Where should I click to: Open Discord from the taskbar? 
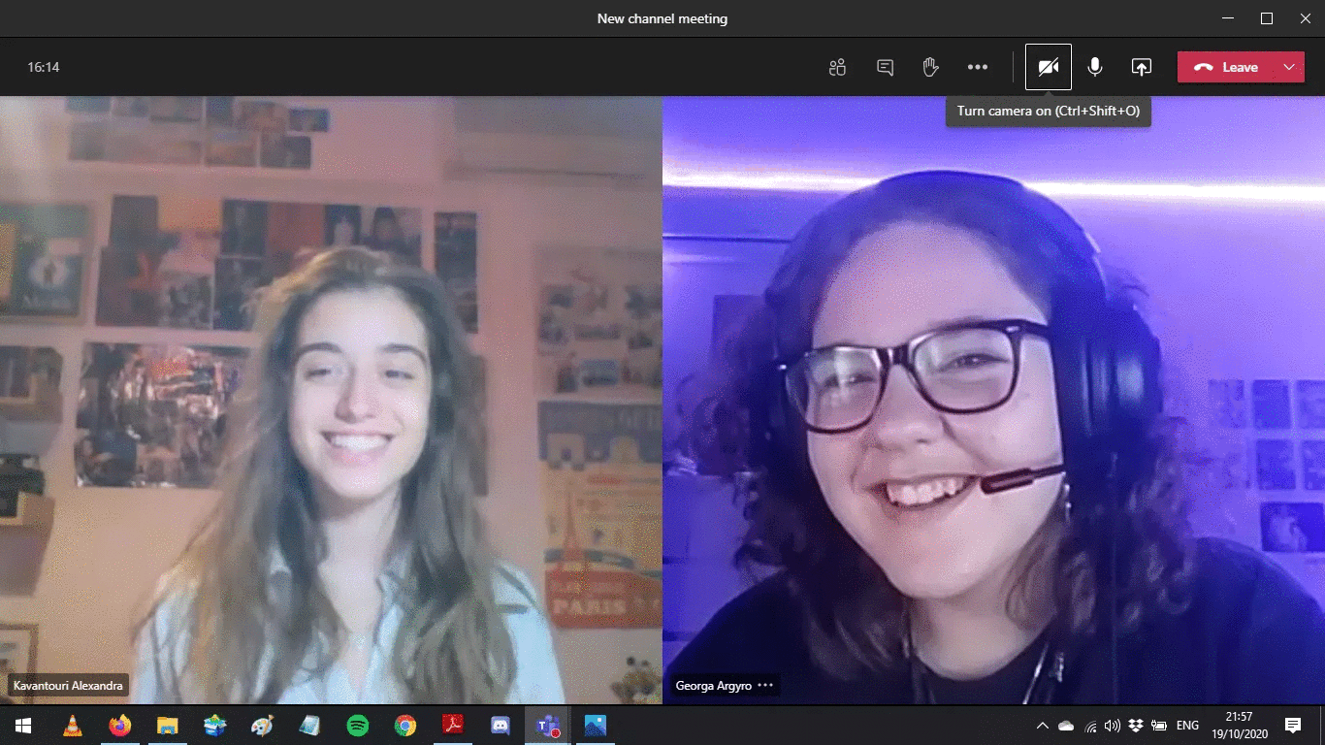click(x=501, y=725)
